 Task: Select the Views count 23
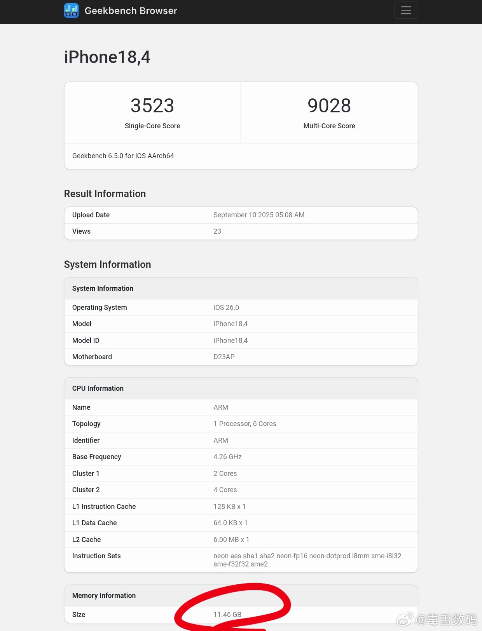(217, 231)
